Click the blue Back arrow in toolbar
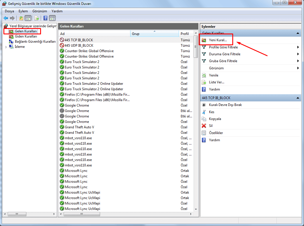 pyautogui.click(x=6, y=18)
